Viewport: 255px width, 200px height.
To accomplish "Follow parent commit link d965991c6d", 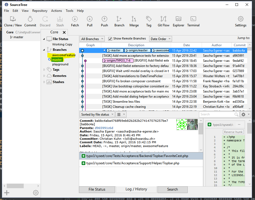I will 104,128.
